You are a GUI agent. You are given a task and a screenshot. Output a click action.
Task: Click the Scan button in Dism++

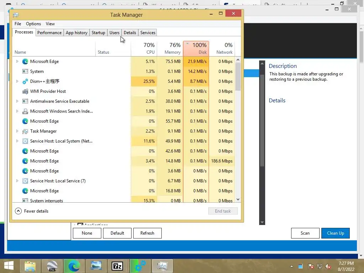[305, 233]
